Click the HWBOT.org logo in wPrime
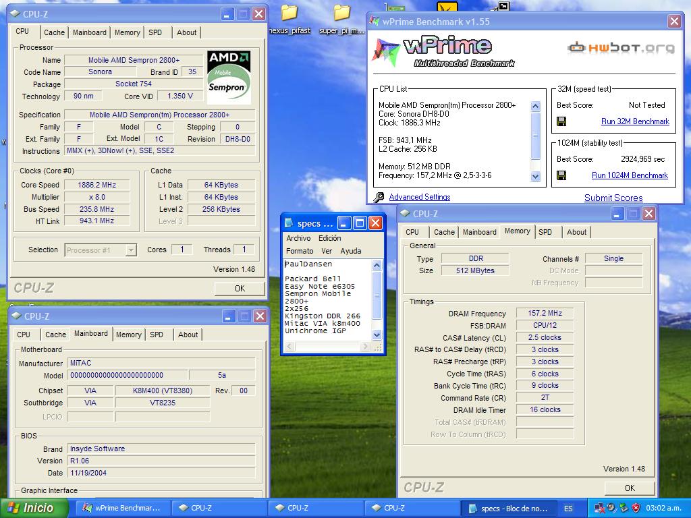 (x=621, y=47)
